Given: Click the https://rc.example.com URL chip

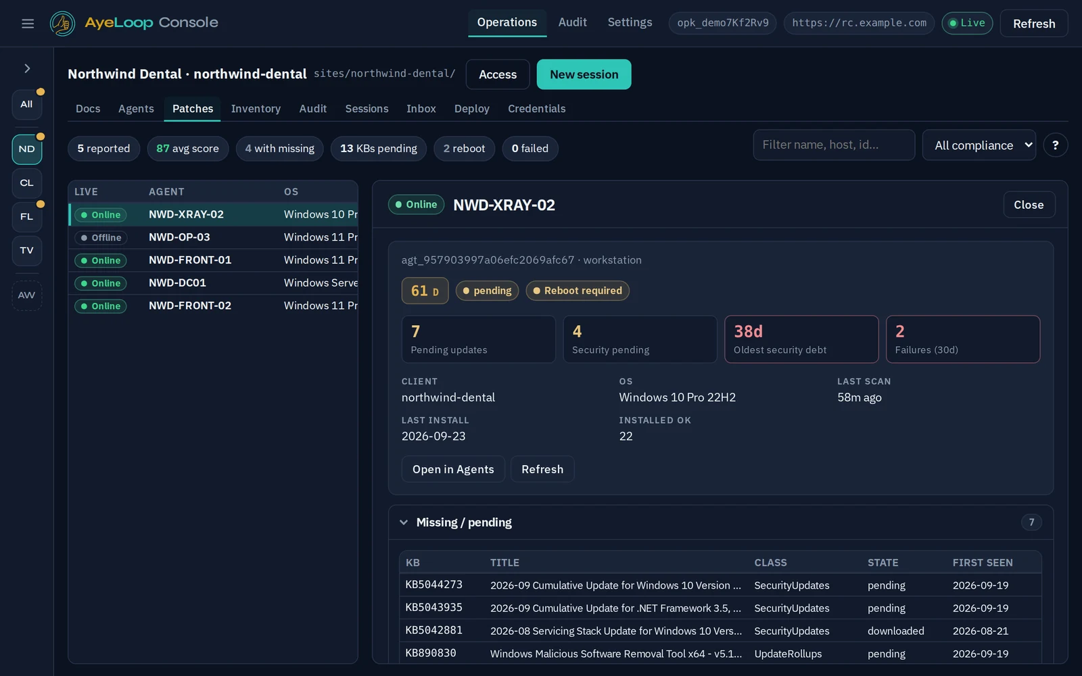Looking at the screenshot, I should [x=859, y=23].
